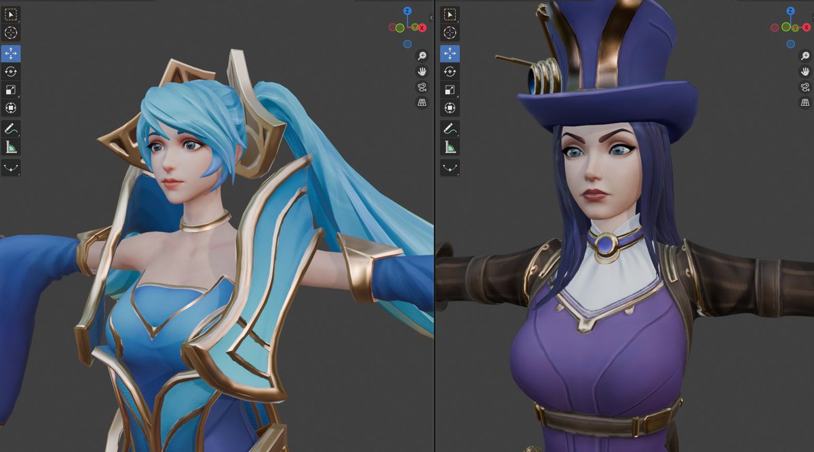Activate the Transform tool in right viewport

(x=449, y=107)
